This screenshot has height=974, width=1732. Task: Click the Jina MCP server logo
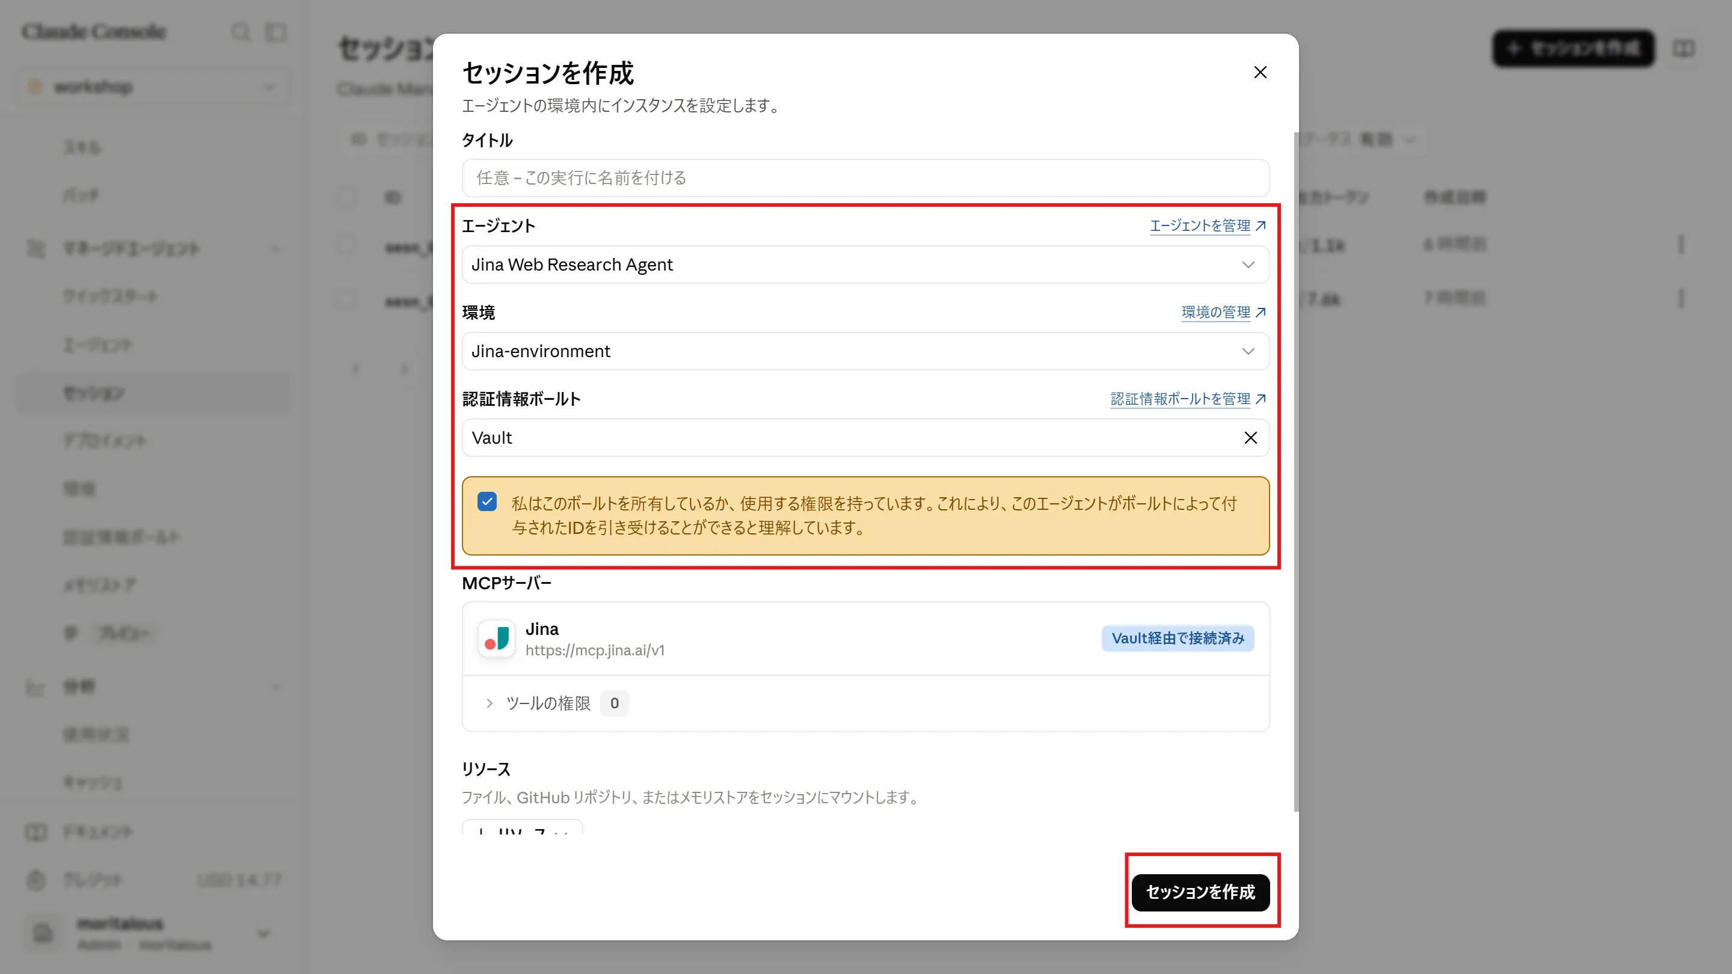[497, 638]
